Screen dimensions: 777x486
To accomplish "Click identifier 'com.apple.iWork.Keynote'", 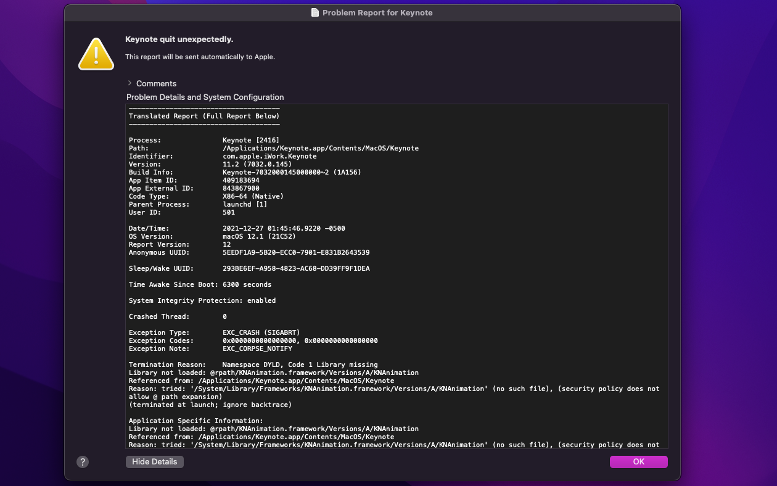I will [269, 156].
